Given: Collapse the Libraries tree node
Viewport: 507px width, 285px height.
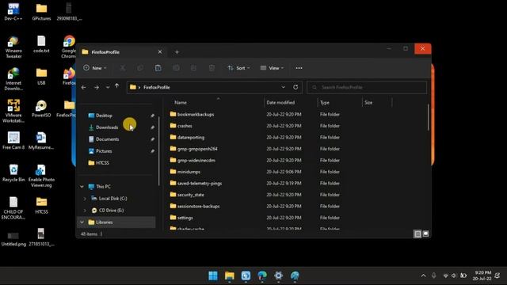Looking at the screenshot, I should coord(82,222).
